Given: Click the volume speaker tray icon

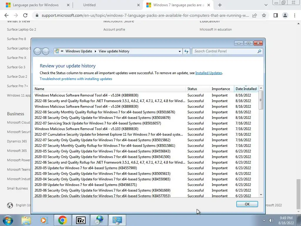Looking at the screenshot, I should [x=271, y=220].
